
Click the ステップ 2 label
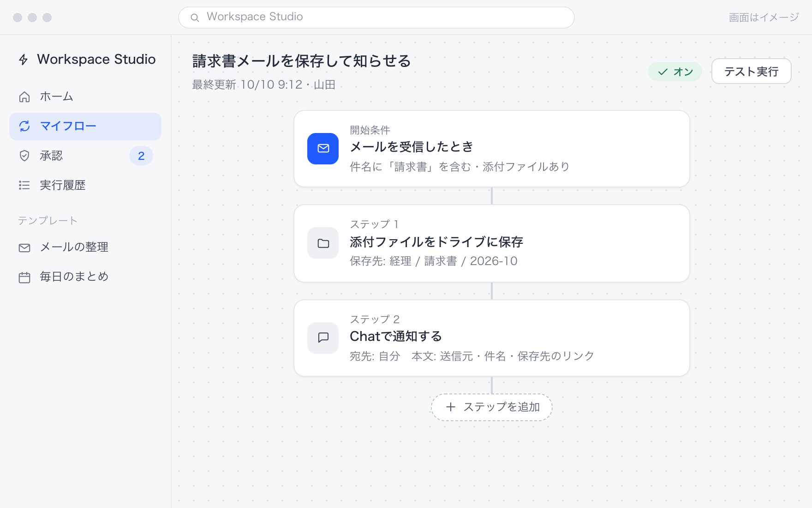pyautogui.click(x=375, y=320)
